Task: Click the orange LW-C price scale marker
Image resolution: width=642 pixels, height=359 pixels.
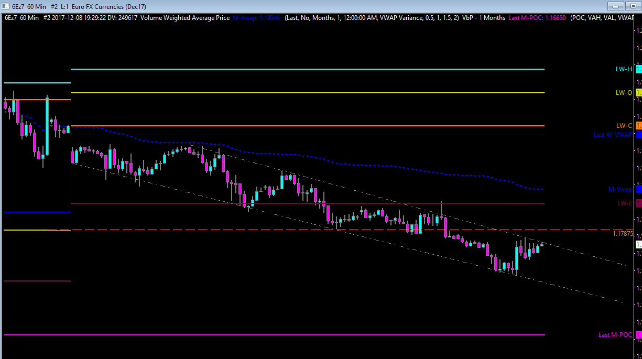Action: (x=638, y=126)
